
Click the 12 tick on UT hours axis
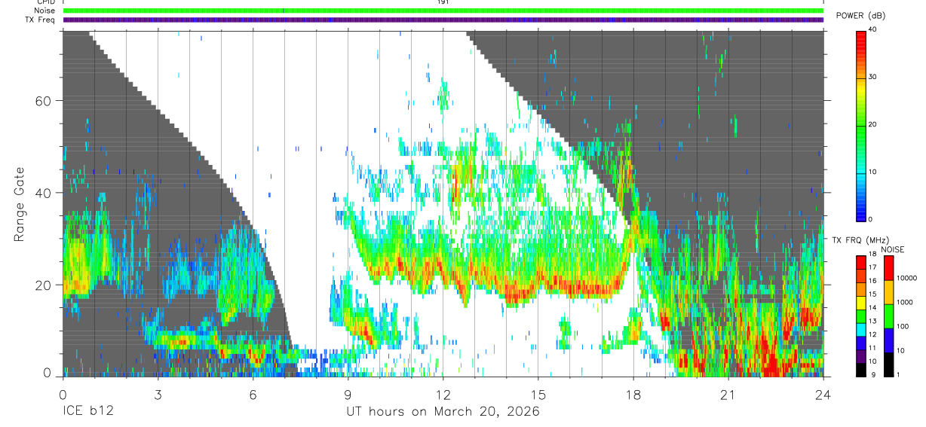point(443,394)
